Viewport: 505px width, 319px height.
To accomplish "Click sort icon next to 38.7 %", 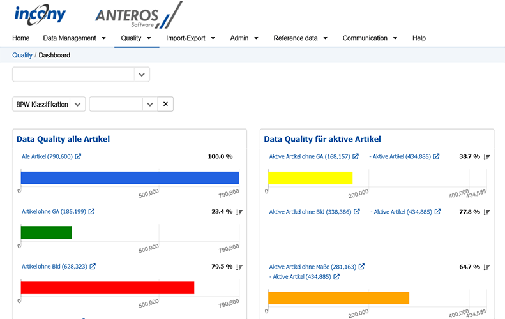I will pyautogui.click(x=486, y=157).
